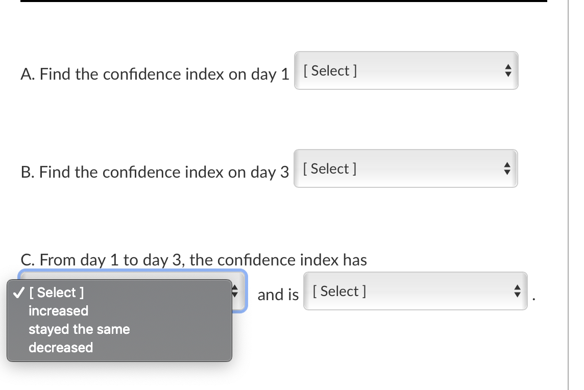Click the down arrow of the day 3 selector
The height and width of the screenshot is (390, 584).
tap(506, 172)
